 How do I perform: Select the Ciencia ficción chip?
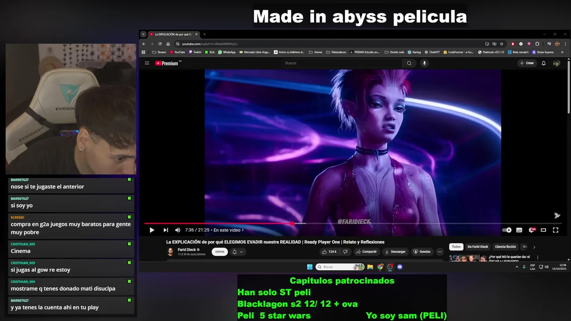point(505,247)
